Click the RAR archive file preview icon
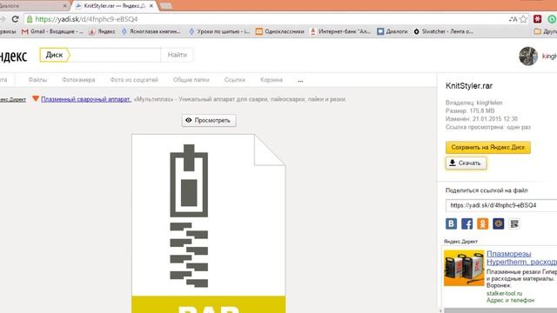Image resolution: width=557 pixels, height=313 pixels. click(208, 223)
